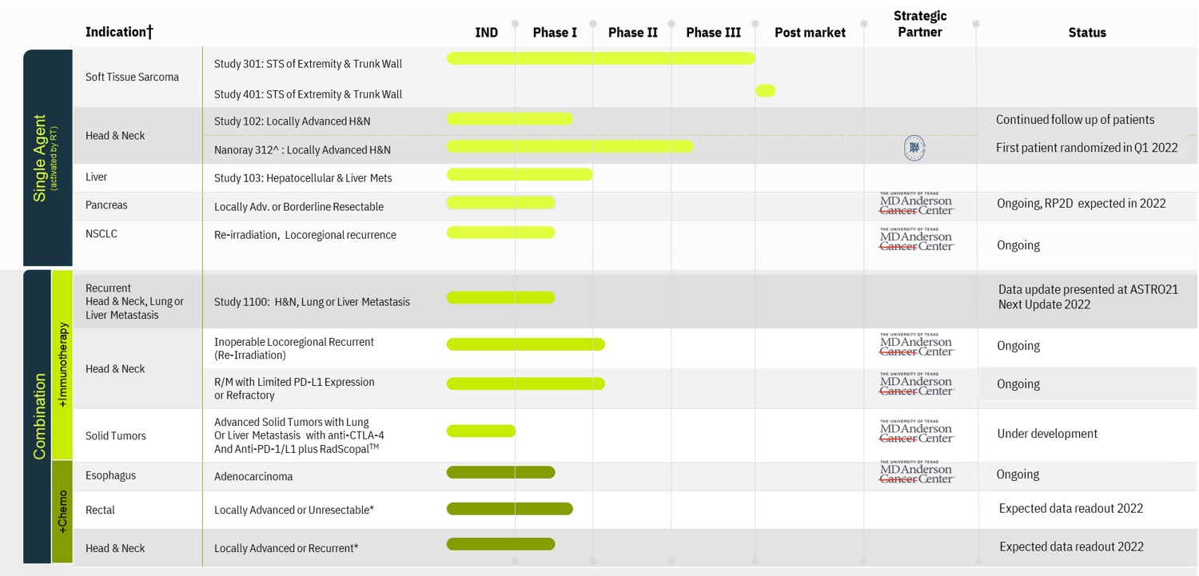The width and height of the screenshot is (1199, 576).
Task: Click MD Anderson logo in the Pancreas row
Action: click(917, 204)
